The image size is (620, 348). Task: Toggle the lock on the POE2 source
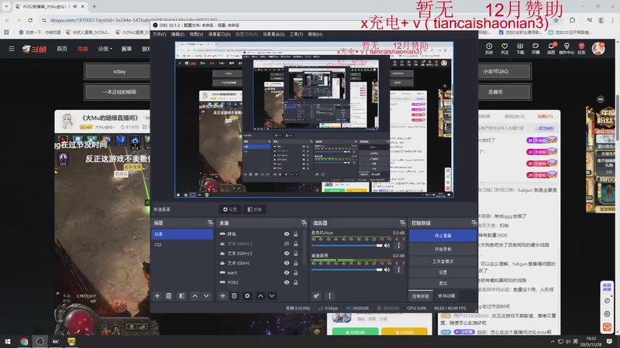point(296,282)
